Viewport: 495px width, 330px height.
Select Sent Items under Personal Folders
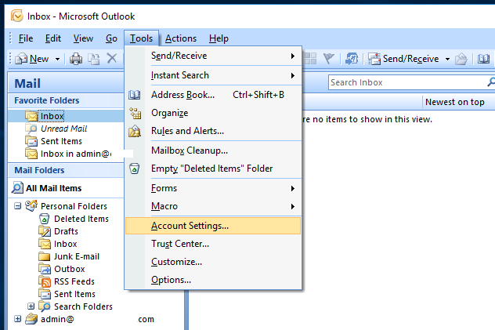pos(74,294)
